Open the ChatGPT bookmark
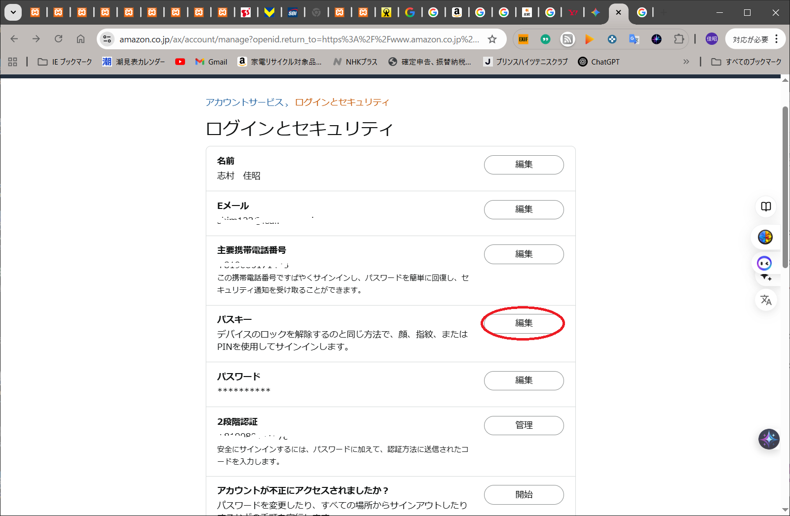 pyautogui.click(x=599, y=62)
